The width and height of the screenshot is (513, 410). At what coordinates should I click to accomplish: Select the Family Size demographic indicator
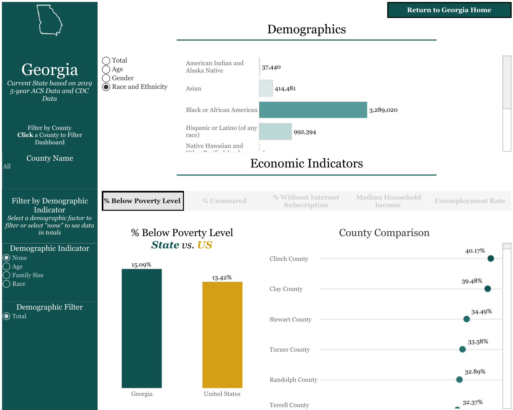point(7,275)
